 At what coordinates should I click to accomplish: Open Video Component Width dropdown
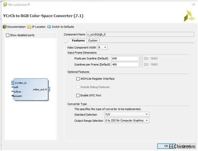pyautogui.click(x=102, y=47)
